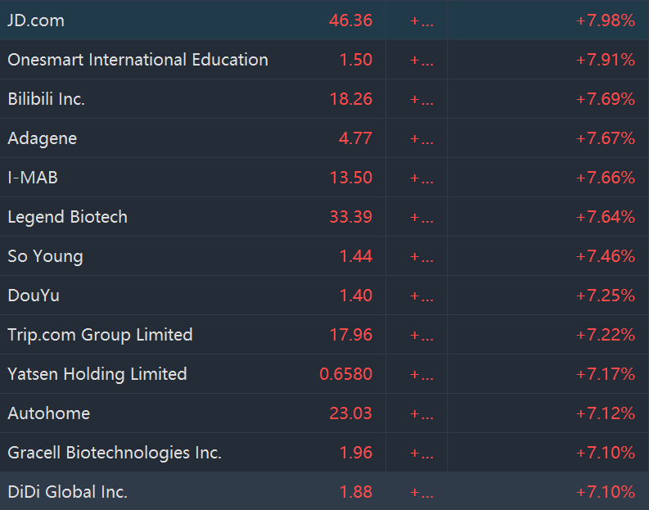Click Yatsen's price 0.6580
Image resolution: width=649 pixels, height=510 pixels.
pos(345,374)
